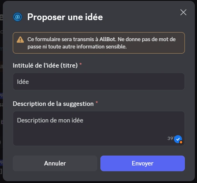Submit the form with Envoyer
The image size is (197, 183).
[x=142, y=163]
